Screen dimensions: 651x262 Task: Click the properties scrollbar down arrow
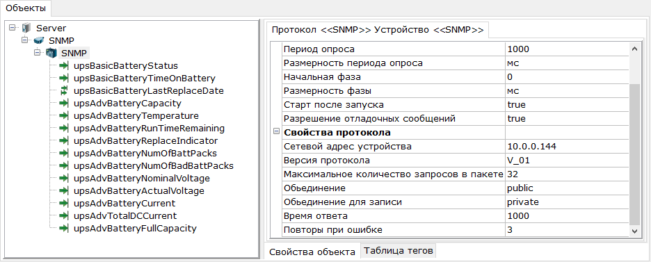click(x=634, y=231)
